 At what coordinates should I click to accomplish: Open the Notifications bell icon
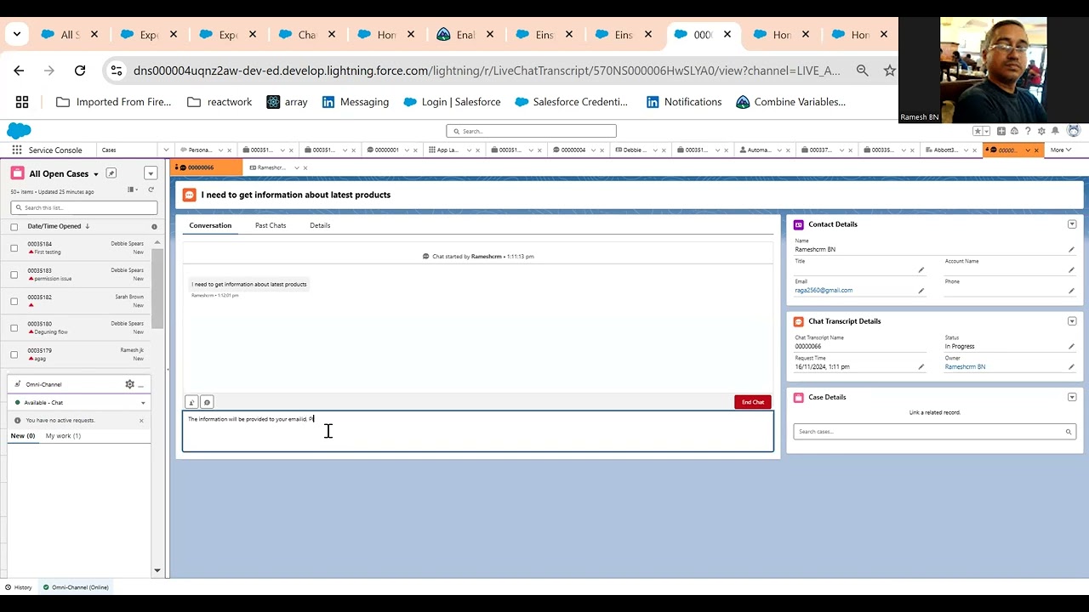coord(1055,131)
